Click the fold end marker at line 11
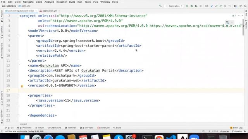Screen dimensions: 248x139 pyautogui.click(x=18, y=61)
